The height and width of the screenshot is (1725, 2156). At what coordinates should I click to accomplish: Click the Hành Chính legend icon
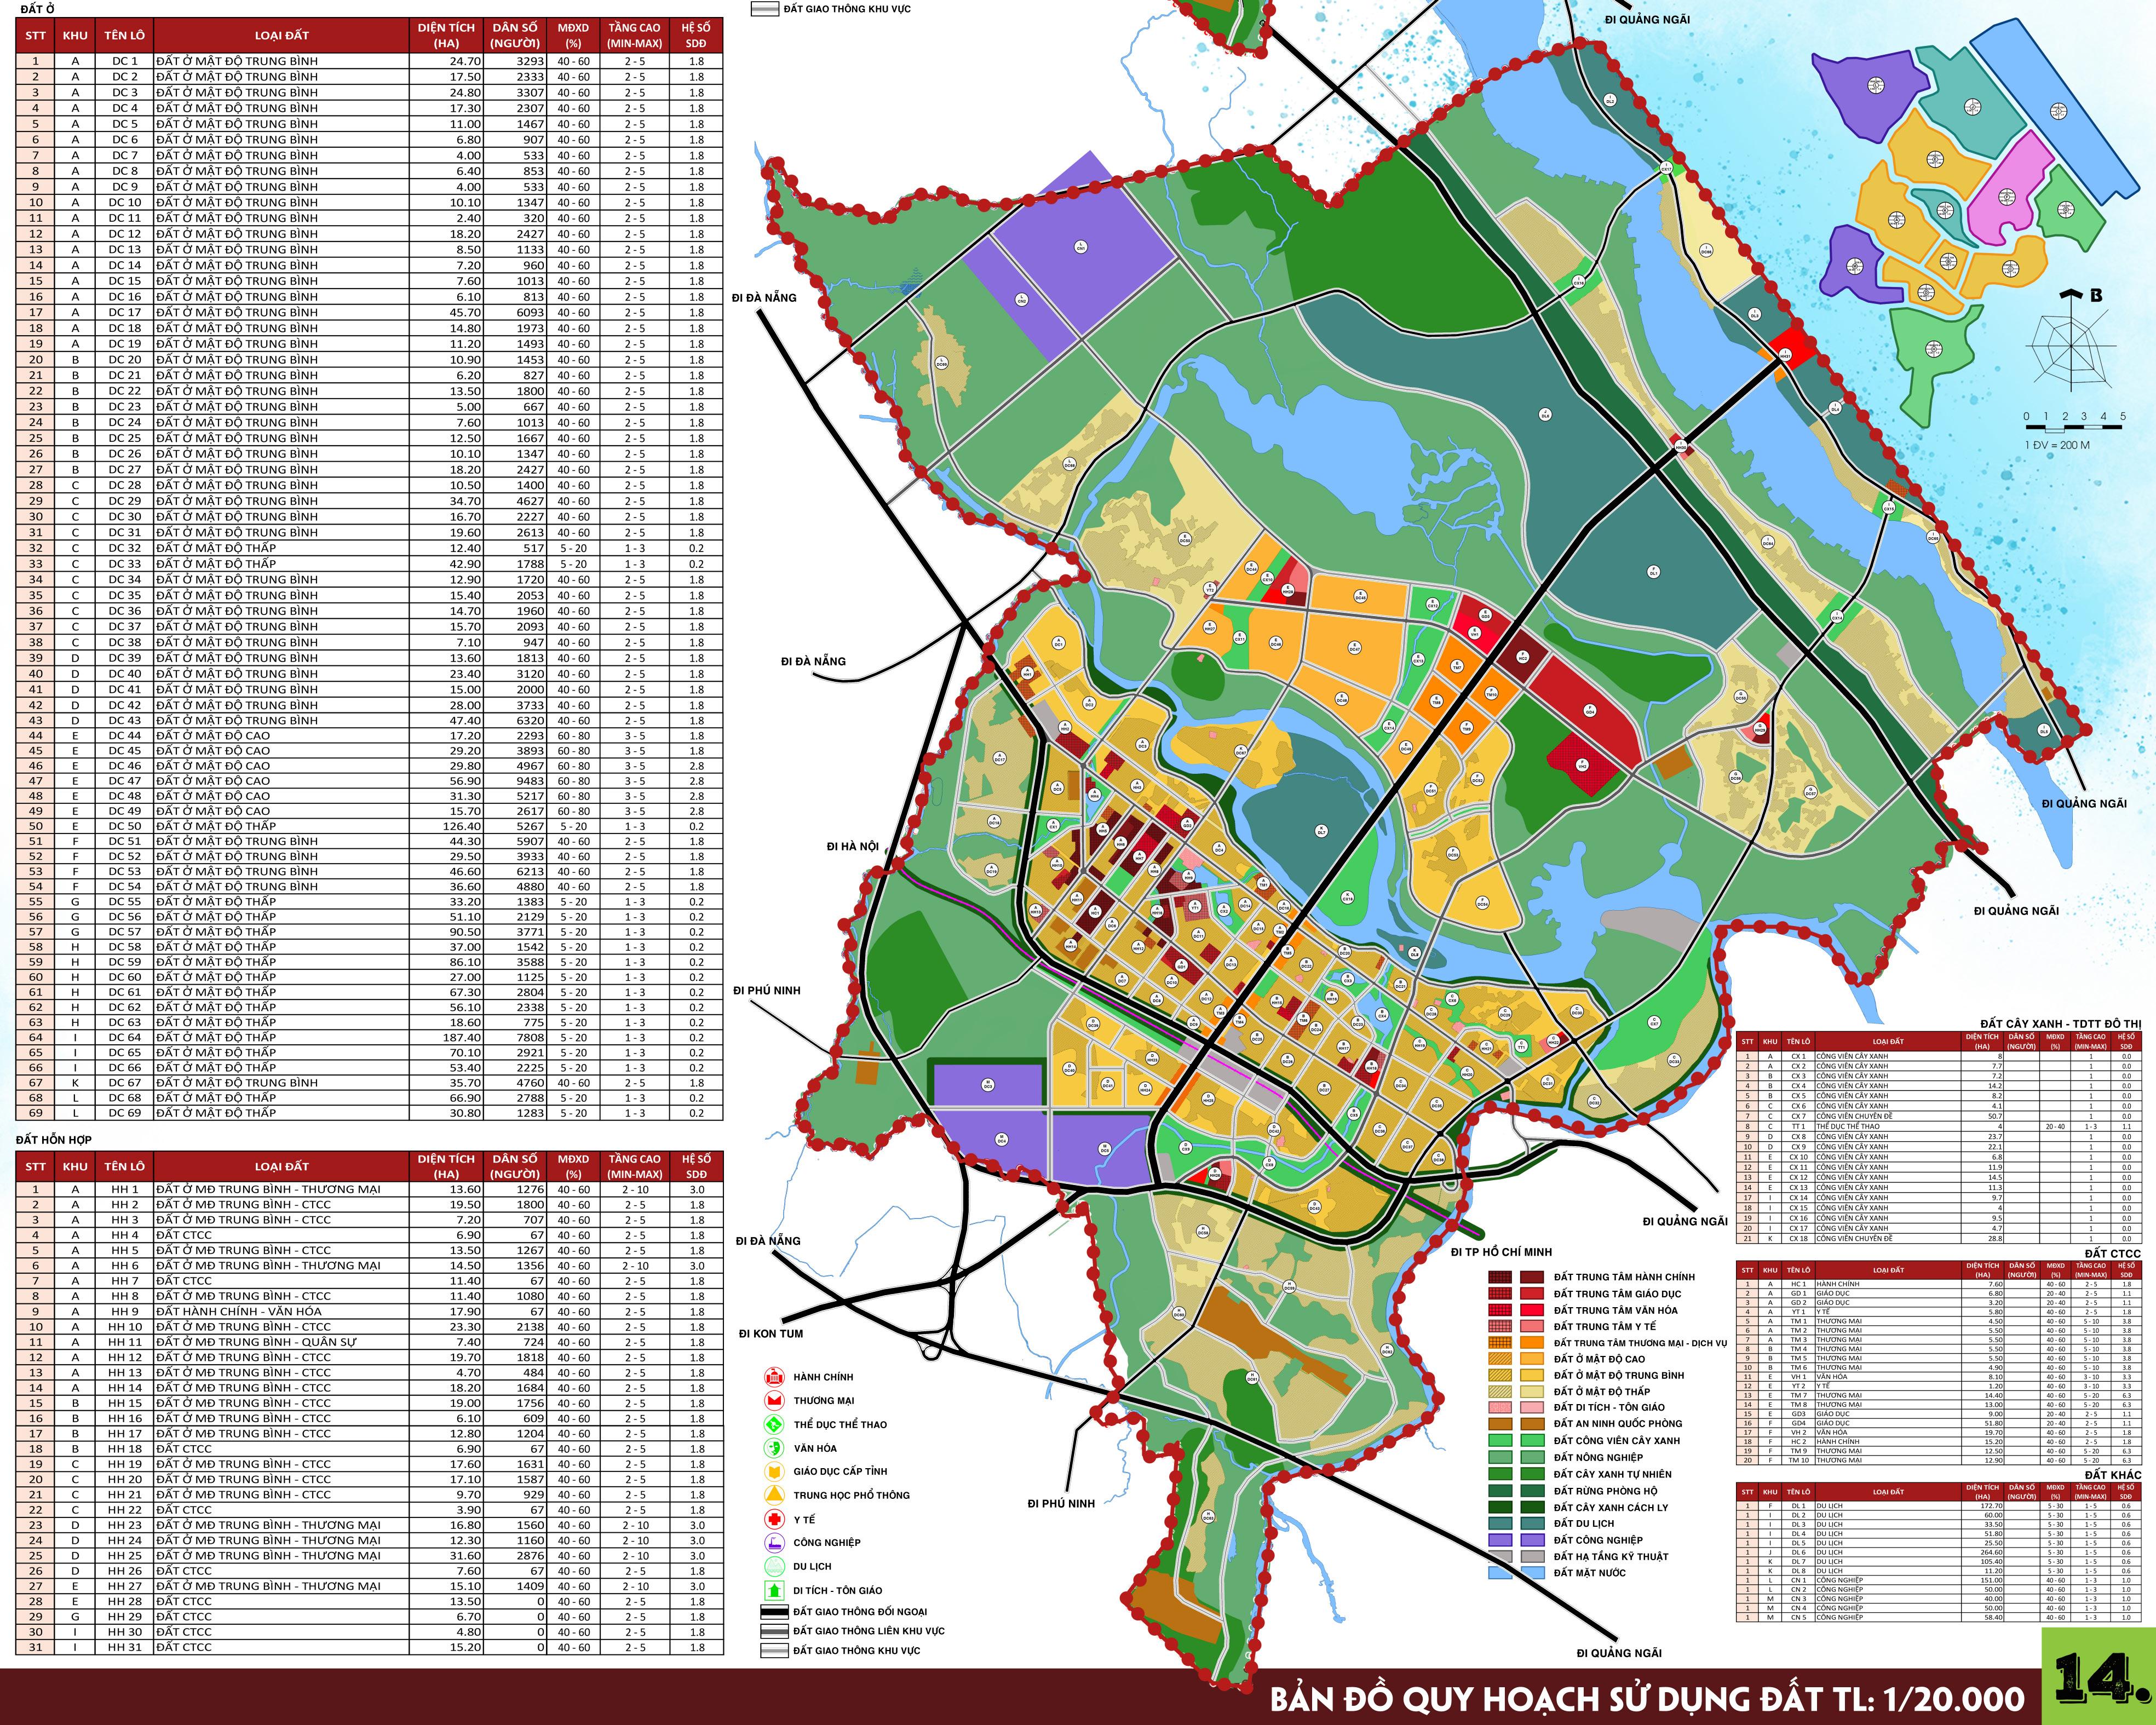(774, 1377)
